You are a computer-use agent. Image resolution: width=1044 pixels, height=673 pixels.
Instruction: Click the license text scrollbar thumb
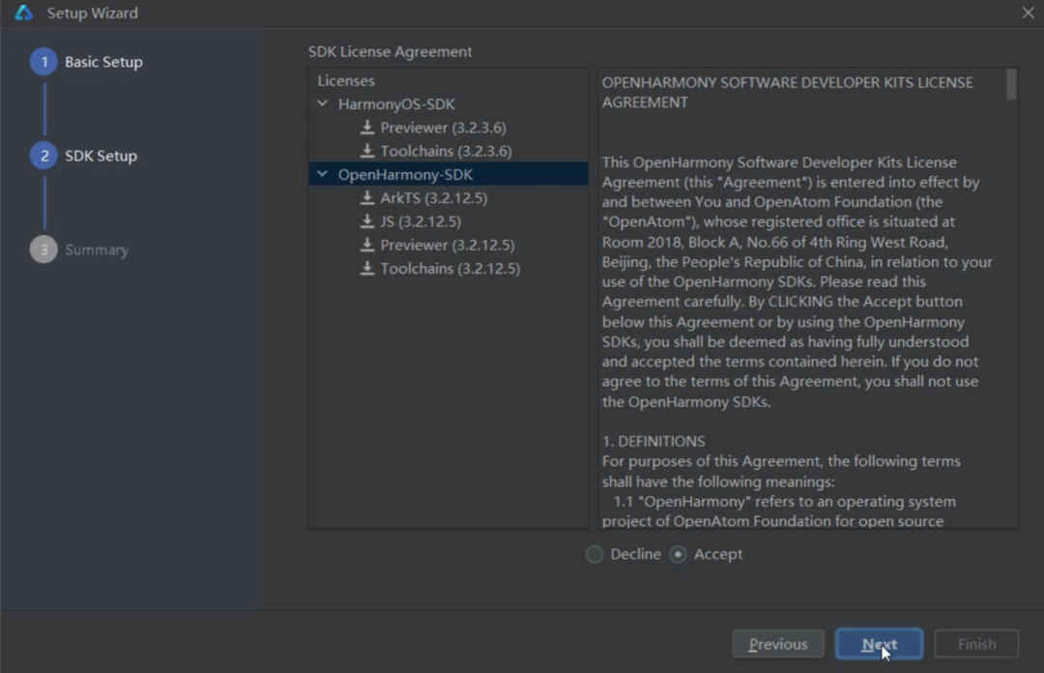(1011, 84)
